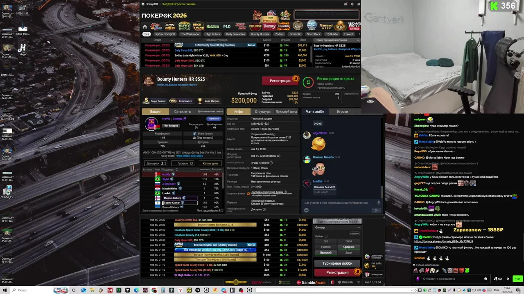Open the PLO games icon
This screenshot has width=524, height=294.
coord(227,27)
